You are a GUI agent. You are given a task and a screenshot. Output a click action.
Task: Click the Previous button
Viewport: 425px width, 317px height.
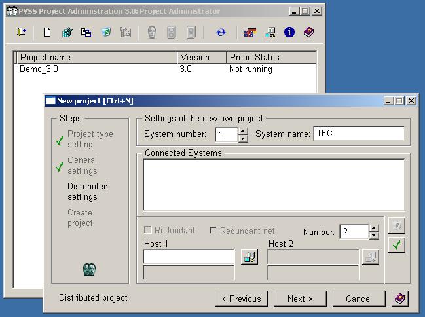241,299
